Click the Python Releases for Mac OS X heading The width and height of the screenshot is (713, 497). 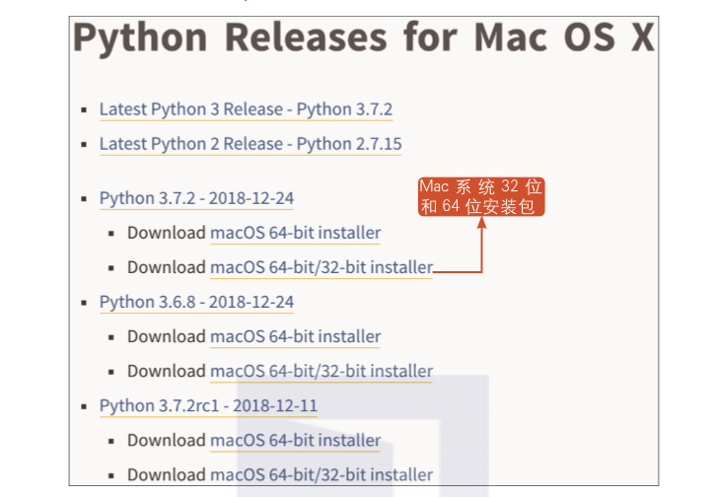[x=364, y=37]
